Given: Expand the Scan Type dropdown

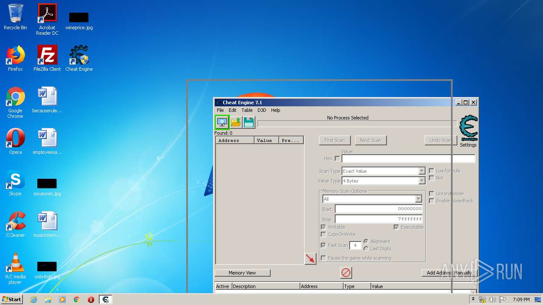Looking at the screenshot, I should [422, 171].
